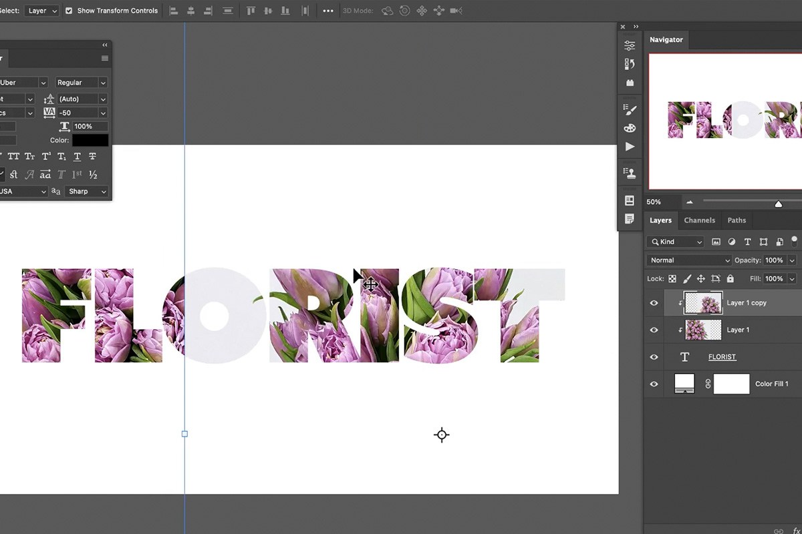Open anti-aliasing Sharp dropdown

pos(87,192)
